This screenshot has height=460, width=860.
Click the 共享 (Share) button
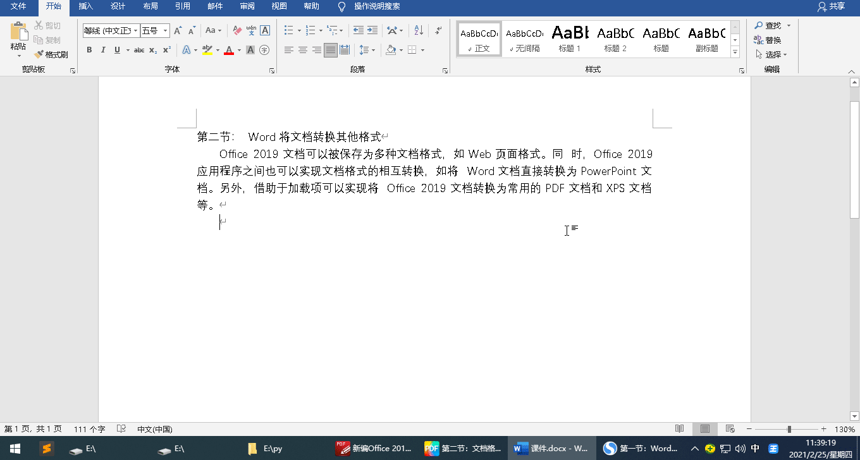831,6
